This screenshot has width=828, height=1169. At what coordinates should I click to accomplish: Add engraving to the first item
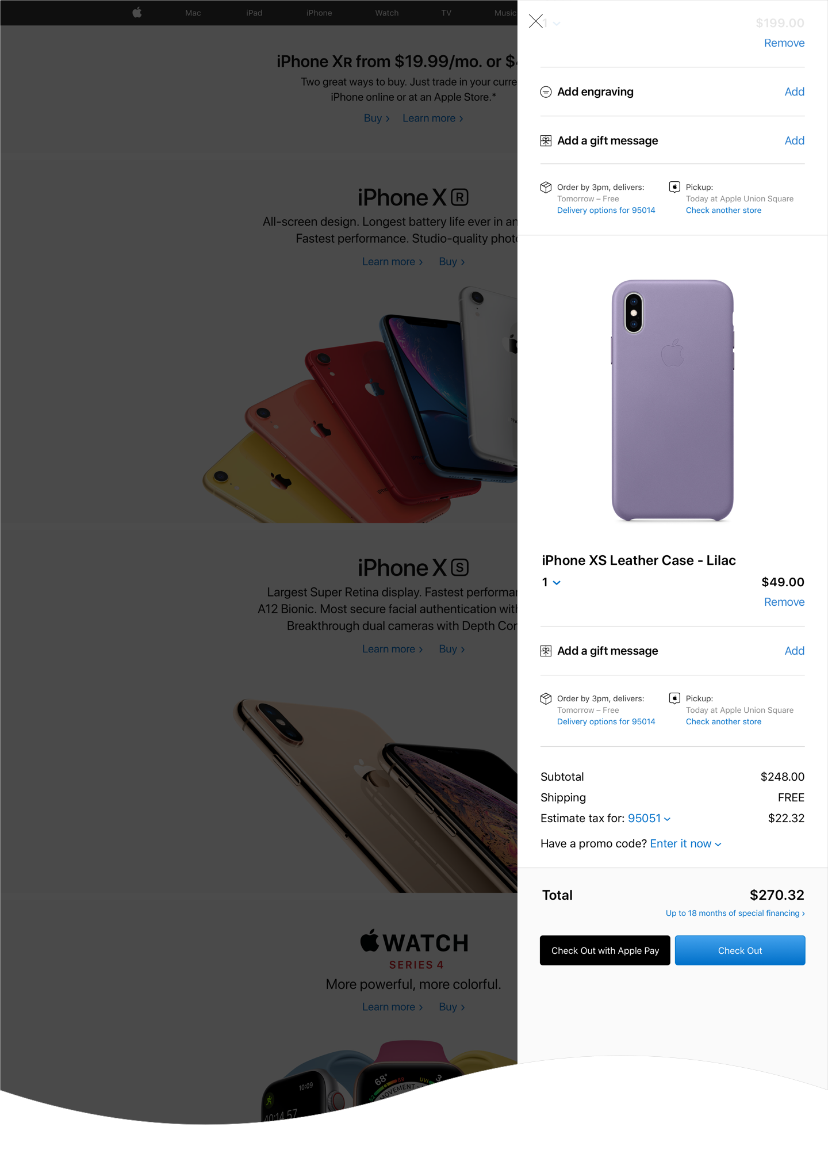click(795, 92)
